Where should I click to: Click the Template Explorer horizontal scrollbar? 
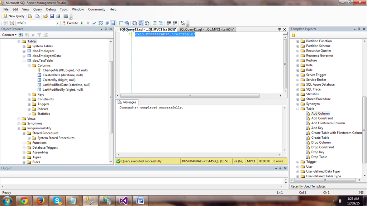coord(325,180)
